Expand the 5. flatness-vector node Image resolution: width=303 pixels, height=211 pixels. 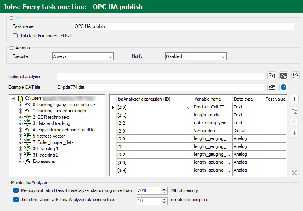tap(20, 136)
